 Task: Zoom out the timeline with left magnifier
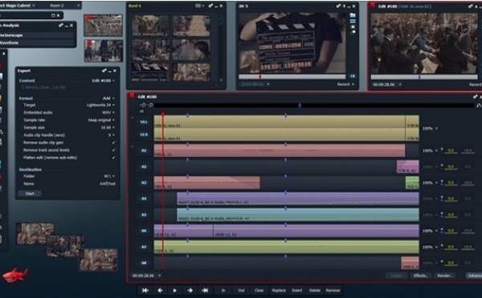tap(143, 105)
